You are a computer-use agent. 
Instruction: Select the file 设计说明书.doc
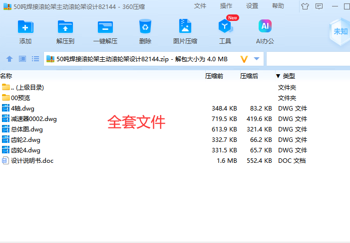tap(32, 161)
